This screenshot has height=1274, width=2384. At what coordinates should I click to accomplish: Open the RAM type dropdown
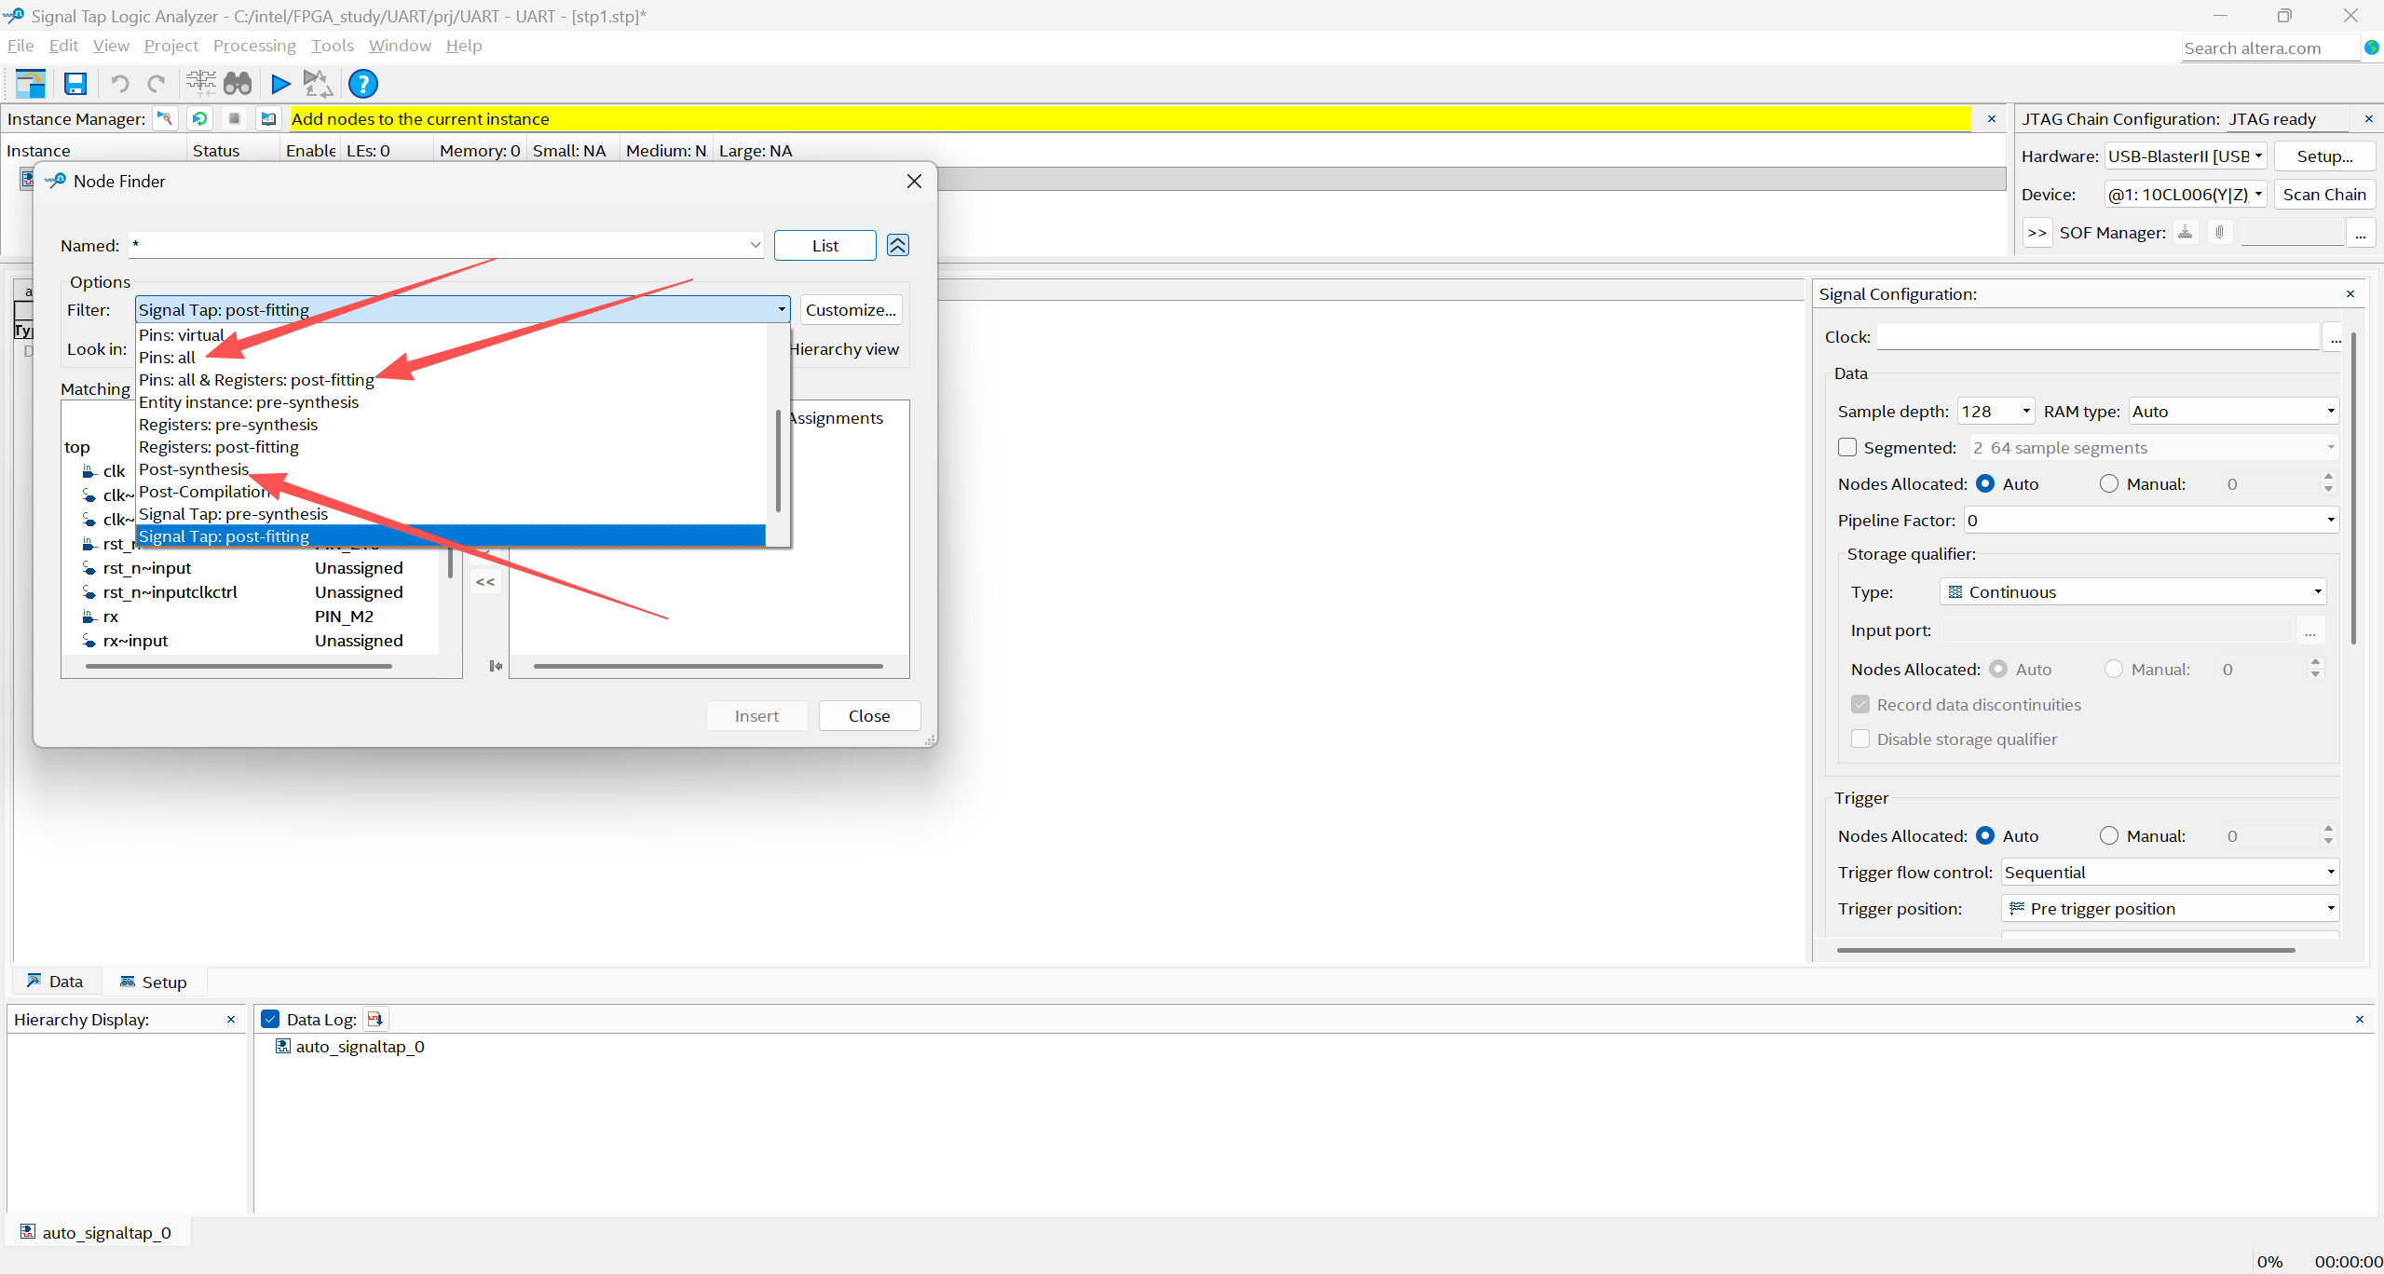tap(2234, 411)
